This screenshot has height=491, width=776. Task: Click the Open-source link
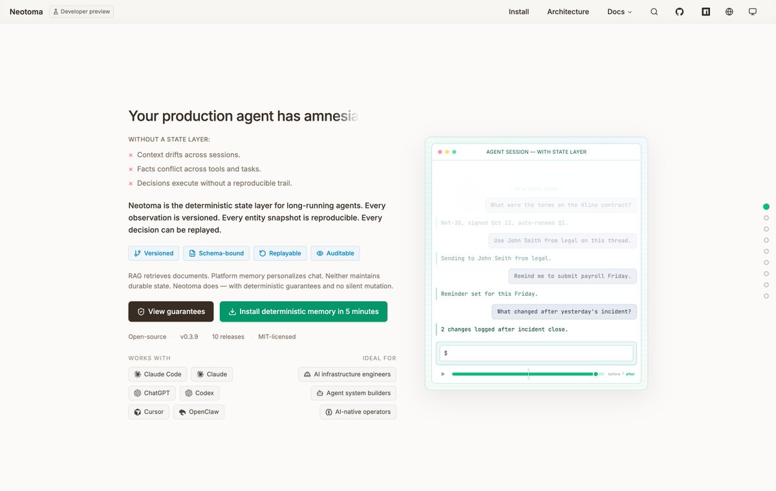coord(147,337)
